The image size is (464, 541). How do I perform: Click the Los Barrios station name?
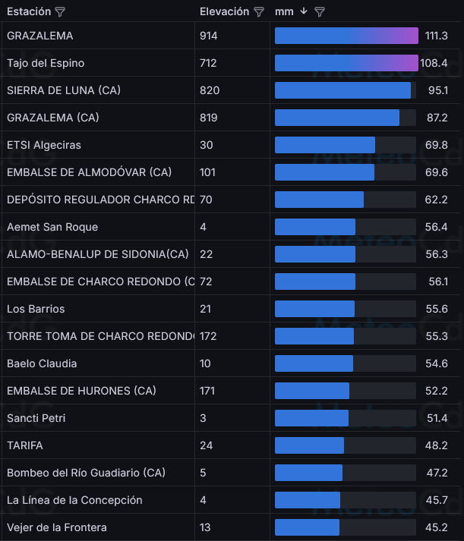36,309
